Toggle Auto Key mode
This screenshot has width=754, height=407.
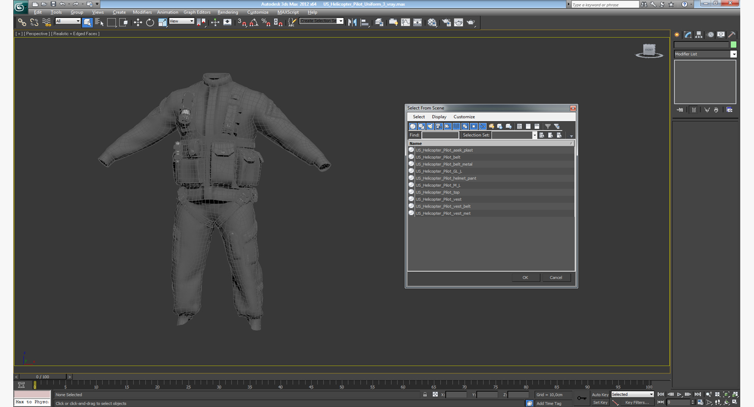(x=600, y=395)
